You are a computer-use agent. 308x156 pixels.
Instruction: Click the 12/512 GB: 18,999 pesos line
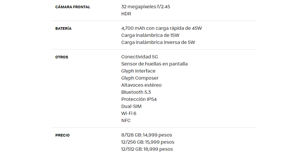[x=147, y=149]
